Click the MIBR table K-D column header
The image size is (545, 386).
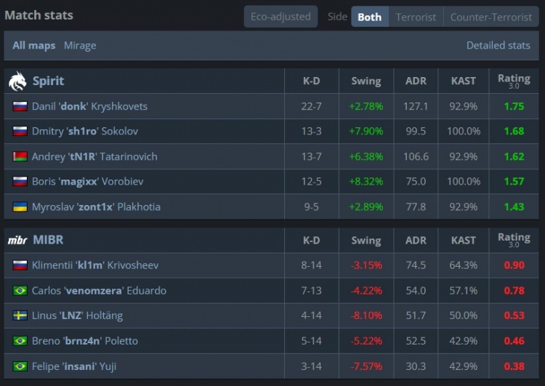click(x=312, y=241)
